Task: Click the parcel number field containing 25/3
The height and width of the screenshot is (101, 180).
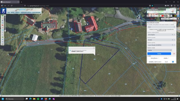Action: (161, 27)
